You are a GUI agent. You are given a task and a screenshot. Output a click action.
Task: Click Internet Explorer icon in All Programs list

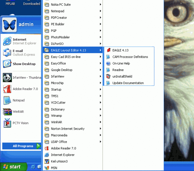click(x=47, y=155)
